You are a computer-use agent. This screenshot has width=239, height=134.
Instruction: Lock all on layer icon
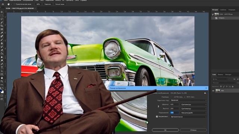tap(233, 87)
